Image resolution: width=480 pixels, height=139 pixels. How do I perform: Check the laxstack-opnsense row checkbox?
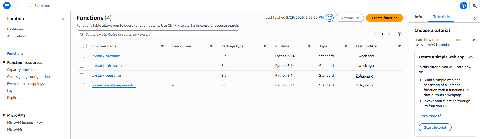(82, 75)
